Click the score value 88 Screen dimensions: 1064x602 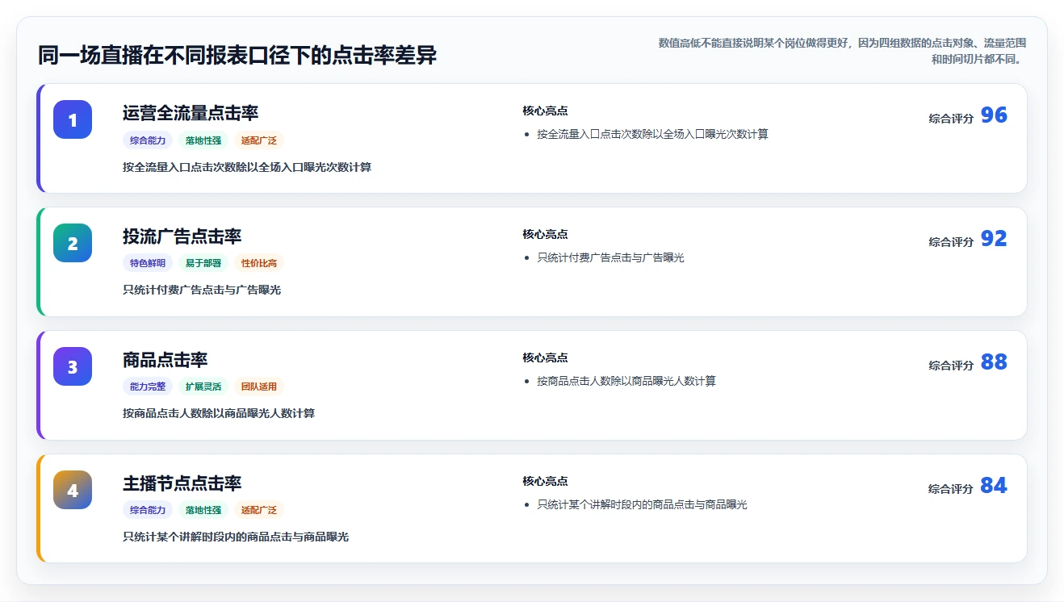(994, 362)
